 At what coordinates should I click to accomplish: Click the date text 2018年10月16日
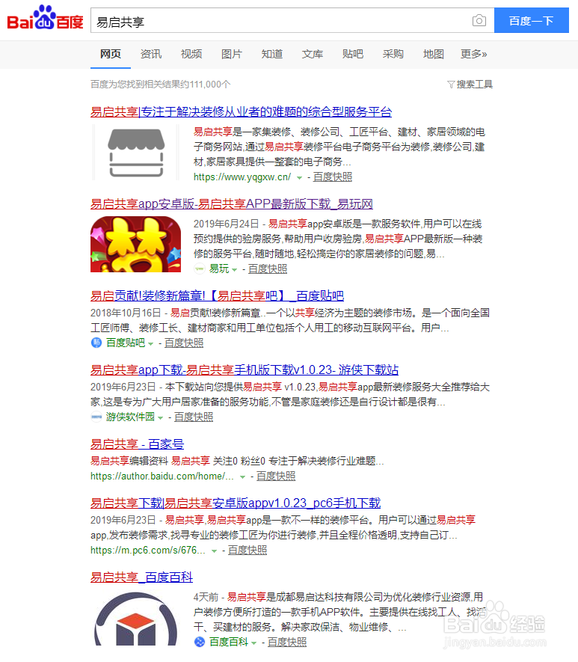(126, 313)
